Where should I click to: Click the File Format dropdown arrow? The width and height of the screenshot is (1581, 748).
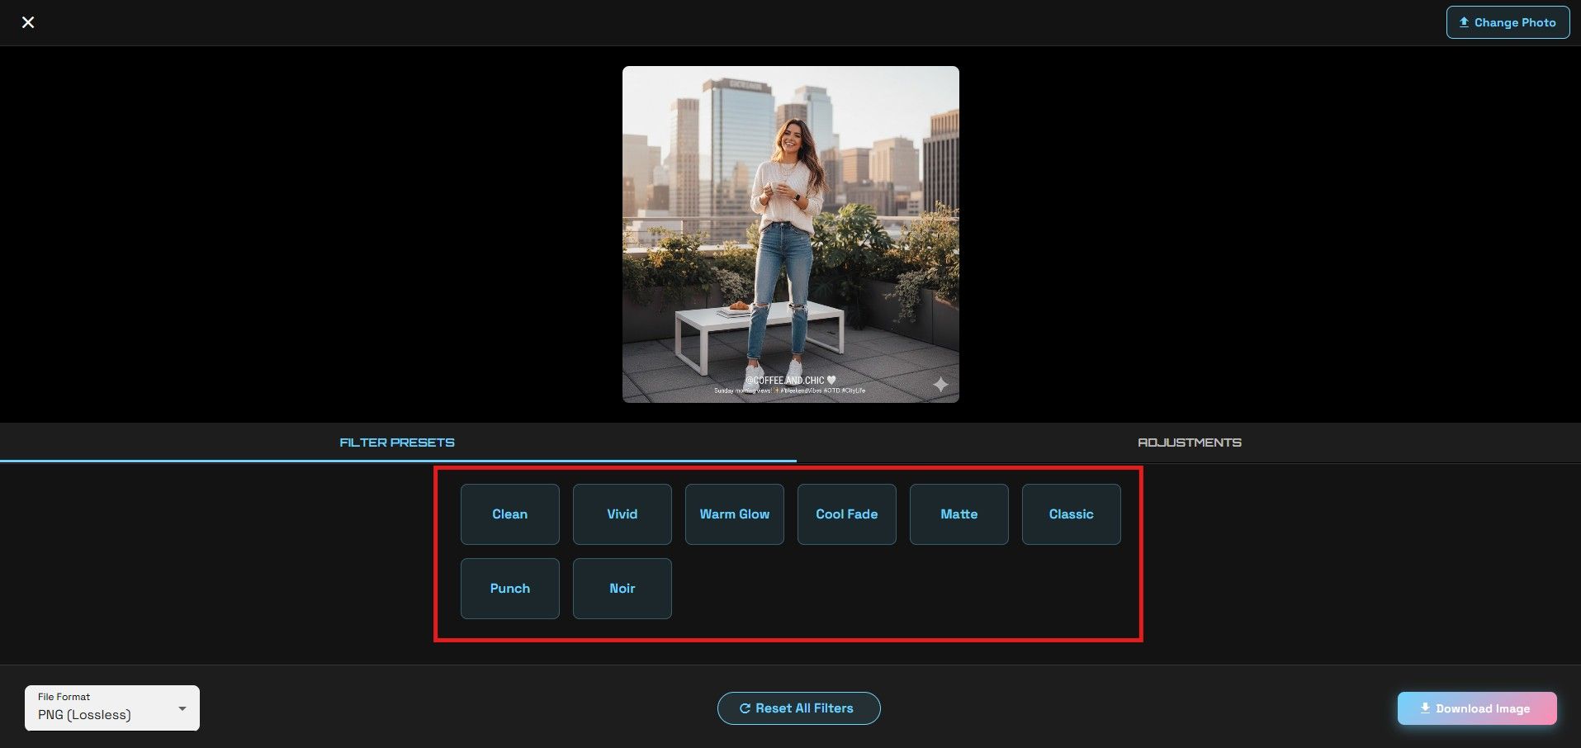click(183, 708)
